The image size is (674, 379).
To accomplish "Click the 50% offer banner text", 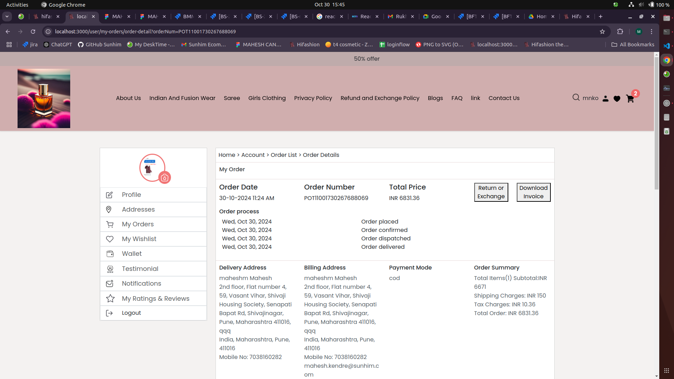I will pyautogui.click(x=366, y=59).
